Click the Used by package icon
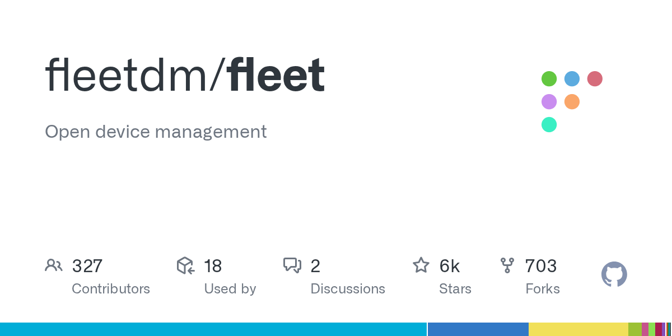Screen dimensions: 672x336 click(x=185, y=265)
